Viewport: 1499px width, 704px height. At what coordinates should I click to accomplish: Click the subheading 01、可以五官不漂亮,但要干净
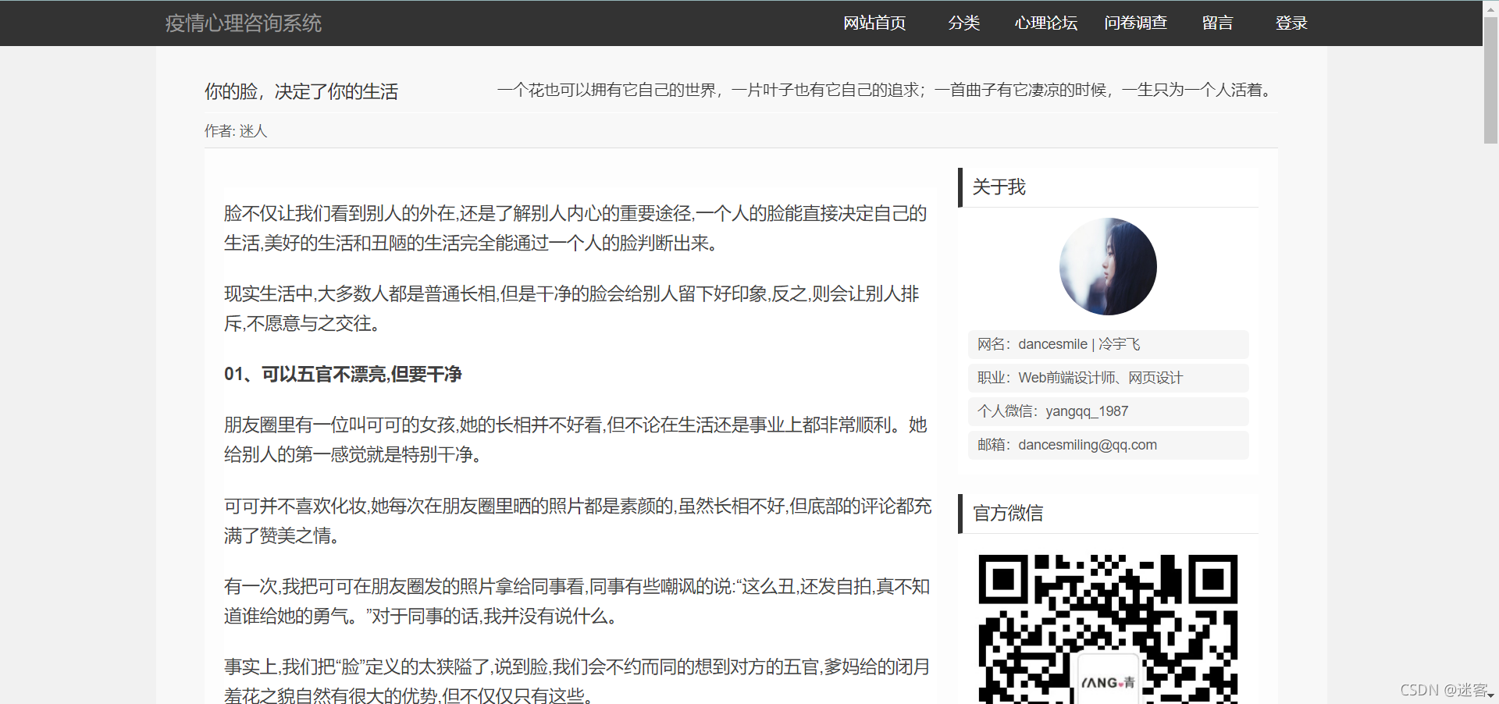(343, 375)
